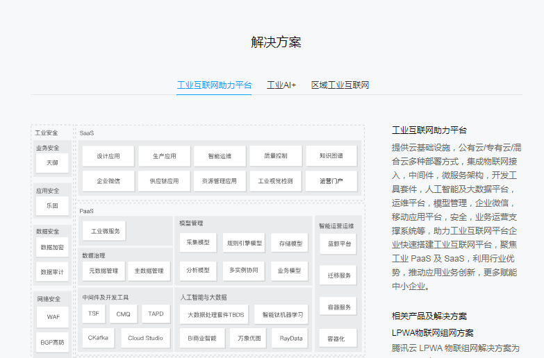
Task: Switch to the 工业互联网助力平台 tab
Action: (214, 85)
